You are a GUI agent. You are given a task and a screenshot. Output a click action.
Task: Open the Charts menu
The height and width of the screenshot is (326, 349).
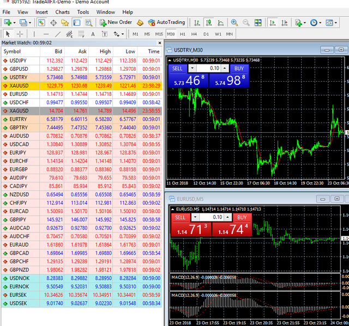coord(63,12)
